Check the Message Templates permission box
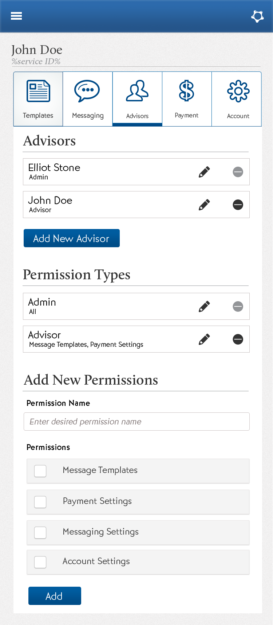The height and width of the screenshot is (625, 273). coord(40,471)
